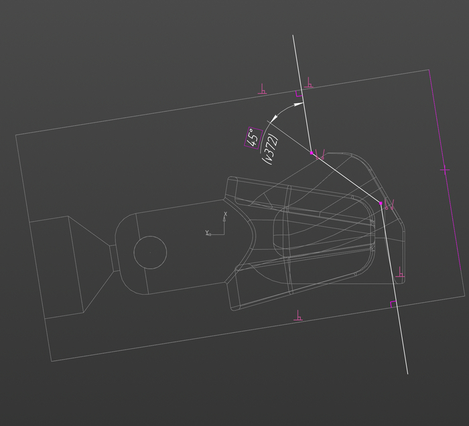Pick the magenta point at diagonal's upper end

pos(312,153)
